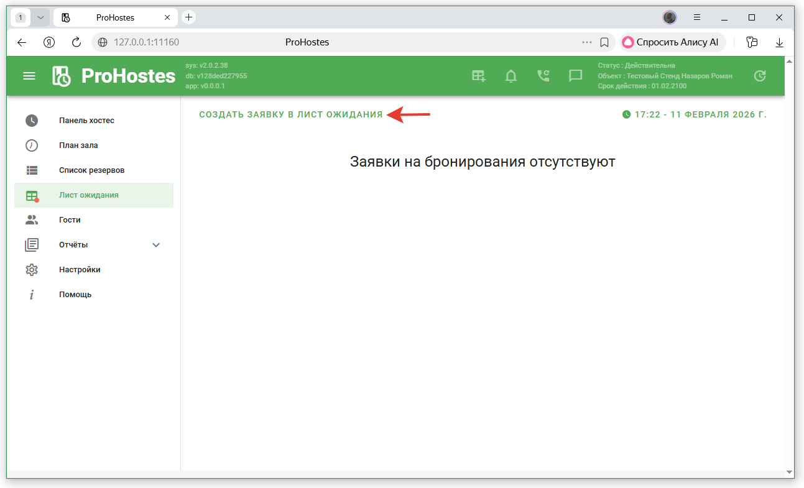Open the browser tab list dropdown

[40, 17]
